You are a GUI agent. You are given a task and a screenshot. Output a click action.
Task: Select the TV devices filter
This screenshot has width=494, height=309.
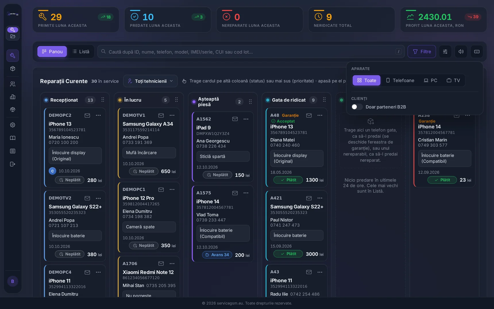point(453,80)
